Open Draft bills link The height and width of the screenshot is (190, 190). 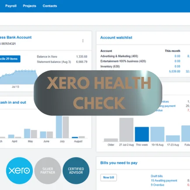click(x=157, y=176)
